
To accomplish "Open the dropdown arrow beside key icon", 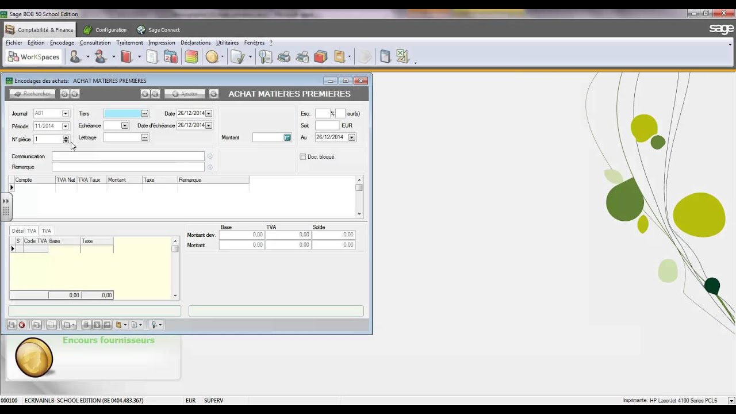I will pyautogui.click(x=160, y=325).
